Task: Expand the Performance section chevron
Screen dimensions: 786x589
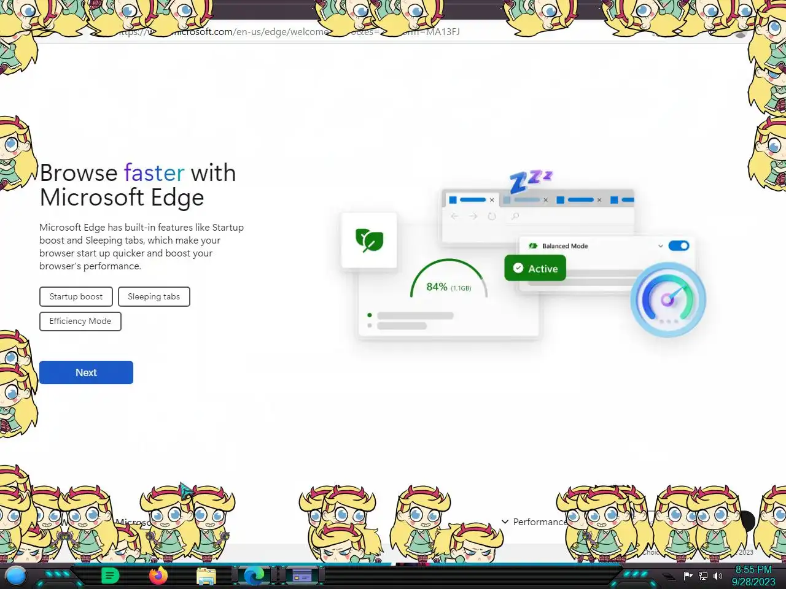Action: point(505,522)
